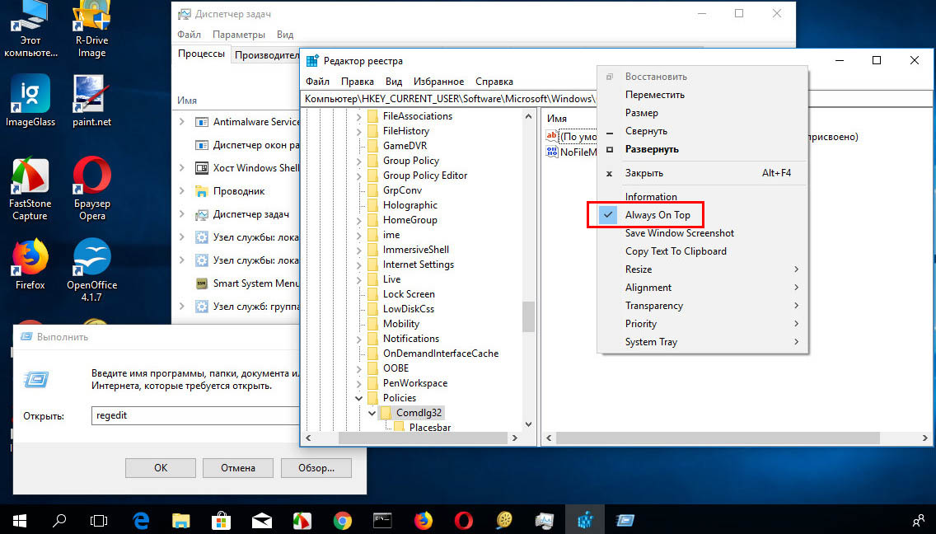Open Priority submenu
Viewport: 936px width, 534px height.
703,324
